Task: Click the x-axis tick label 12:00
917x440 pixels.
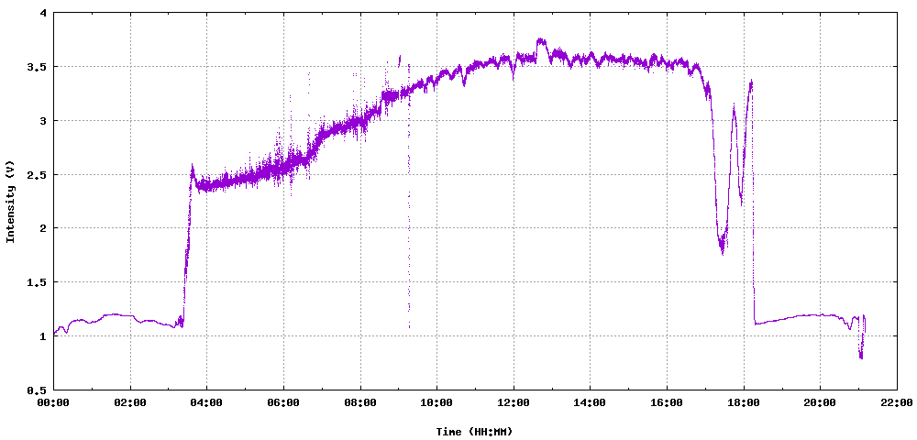Action: click(514, 403)
